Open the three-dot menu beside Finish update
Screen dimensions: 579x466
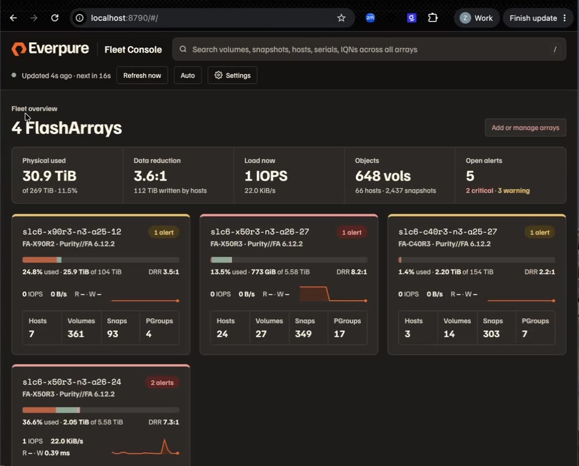pyautogui.click(x=565, y=18)
